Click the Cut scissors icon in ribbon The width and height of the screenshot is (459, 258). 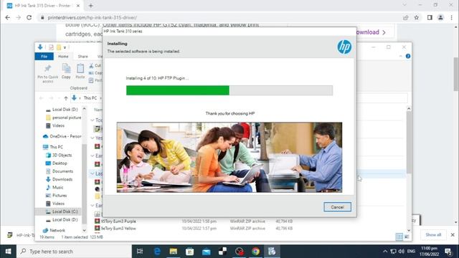coord(91,65)
